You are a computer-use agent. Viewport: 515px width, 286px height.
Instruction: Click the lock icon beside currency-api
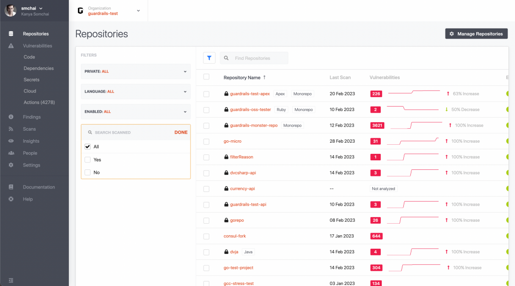226,188
